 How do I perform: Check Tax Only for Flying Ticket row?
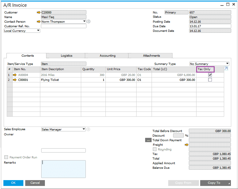210,80
